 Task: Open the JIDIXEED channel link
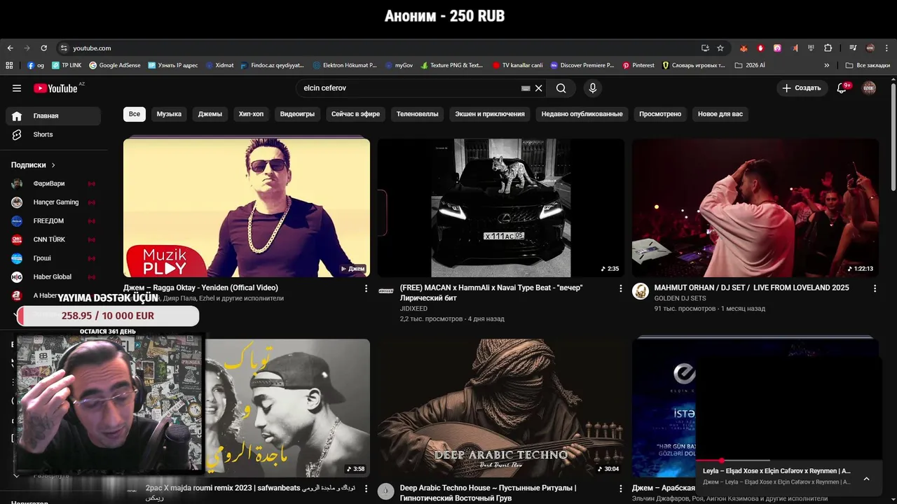click(413, 309)
